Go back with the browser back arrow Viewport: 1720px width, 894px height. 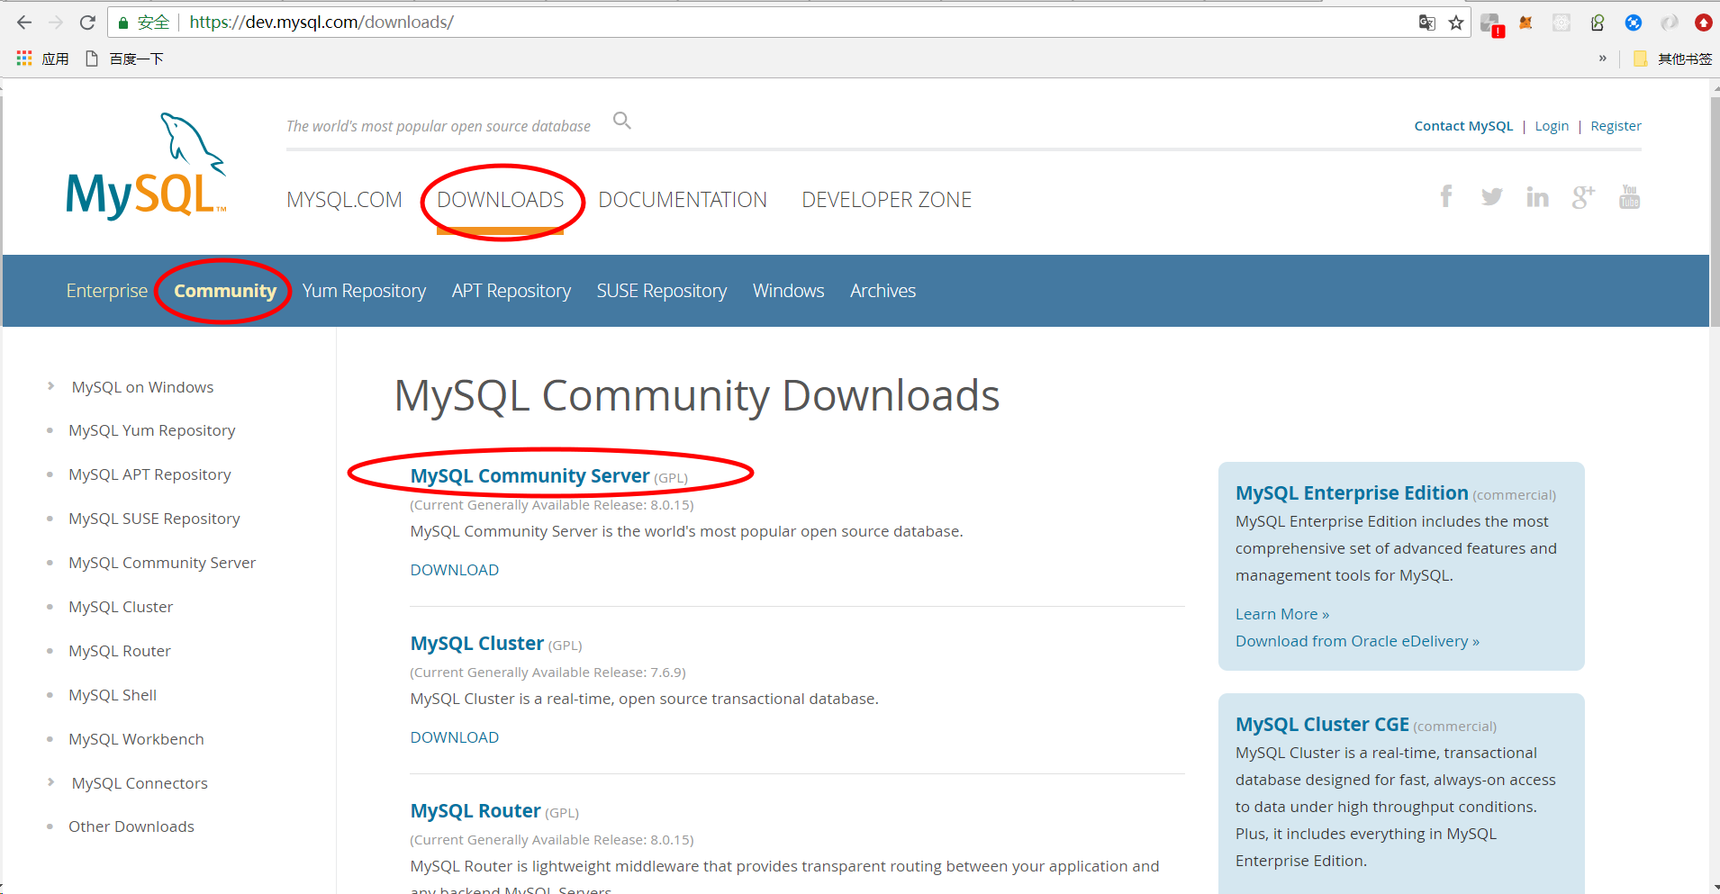(x=24, y=23)
